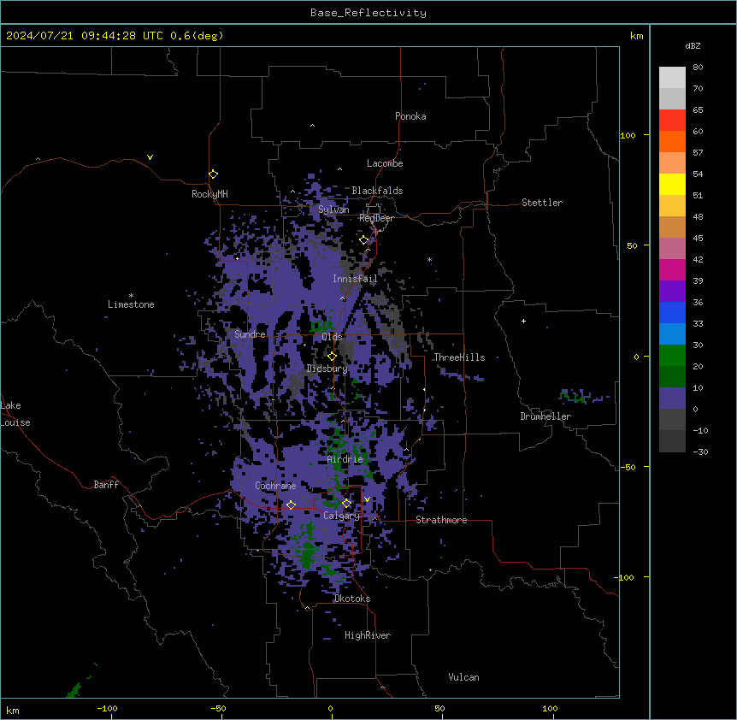737x720 pixels.
Task: Click the -50 tick on the right axis
Action: (628, 467)
